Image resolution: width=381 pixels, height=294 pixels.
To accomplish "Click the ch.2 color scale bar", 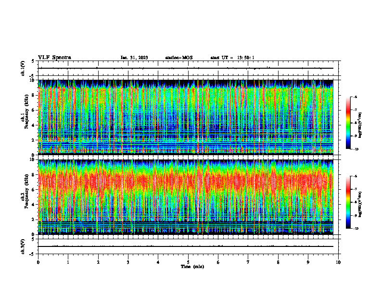I will [348, 202].
